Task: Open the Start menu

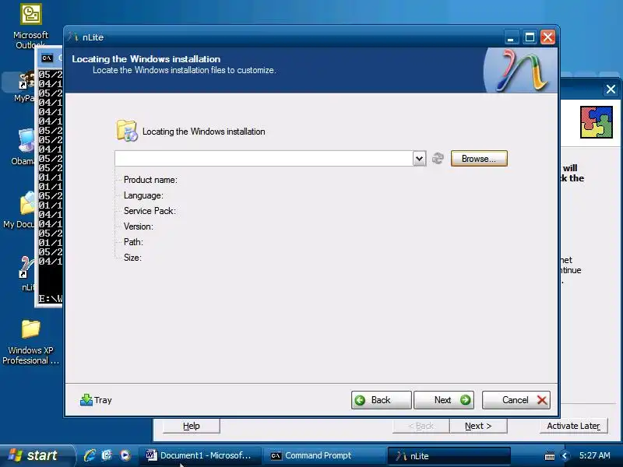Action: tap(36, 455)
